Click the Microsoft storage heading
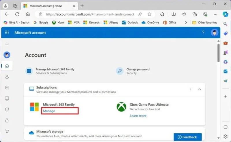This screenshot has height=142, width=231. click(50, 132)
